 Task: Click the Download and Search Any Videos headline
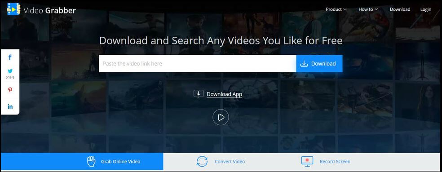tap(221, 41)
